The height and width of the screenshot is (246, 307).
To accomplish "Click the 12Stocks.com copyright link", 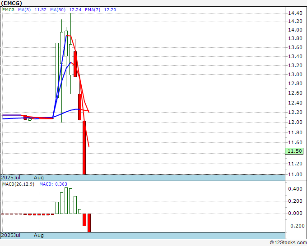I will 288,243.
